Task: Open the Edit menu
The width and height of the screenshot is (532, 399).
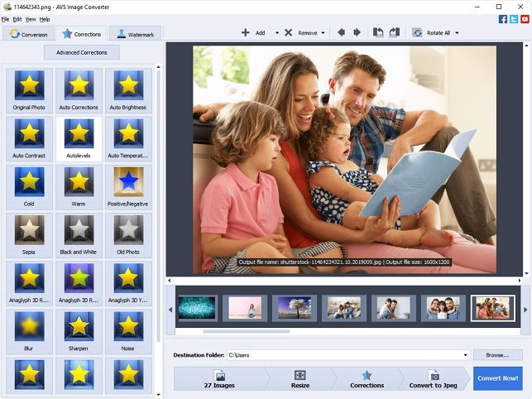Action: pyautogui.click(x=17, y=19)
